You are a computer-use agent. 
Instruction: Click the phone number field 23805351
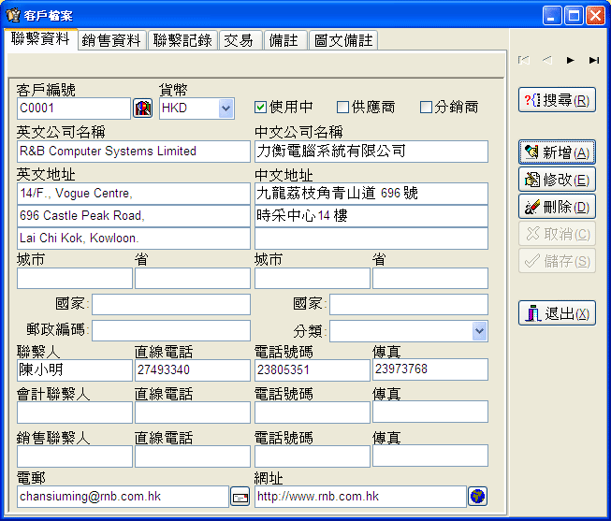pos(313,369)
